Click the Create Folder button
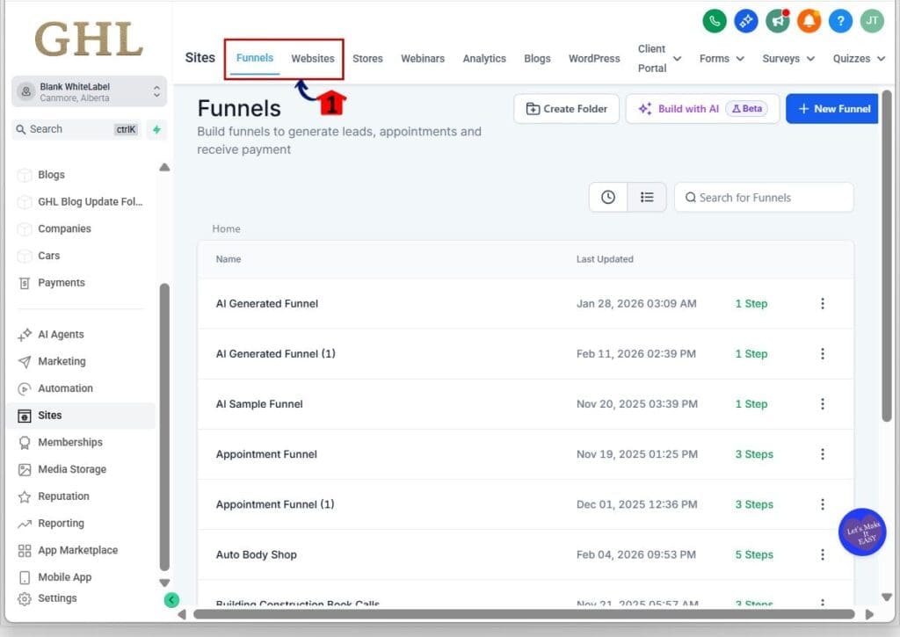Screen dimensions: 900x637 (566, 109)
